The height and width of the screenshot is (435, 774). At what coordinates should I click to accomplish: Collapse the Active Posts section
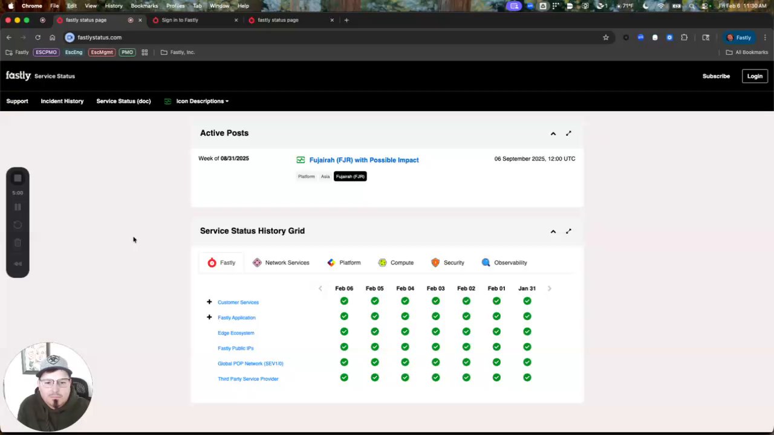tap(553, 133)
